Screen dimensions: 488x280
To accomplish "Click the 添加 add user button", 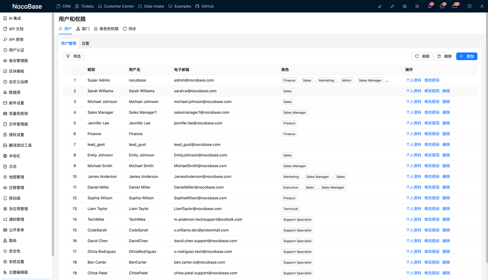I will [467, 56].
